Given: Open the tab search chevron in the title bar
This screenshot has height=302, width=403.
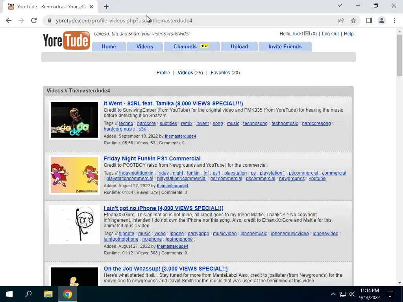Looking at the screenshot, I should click(x=340, y=6).
